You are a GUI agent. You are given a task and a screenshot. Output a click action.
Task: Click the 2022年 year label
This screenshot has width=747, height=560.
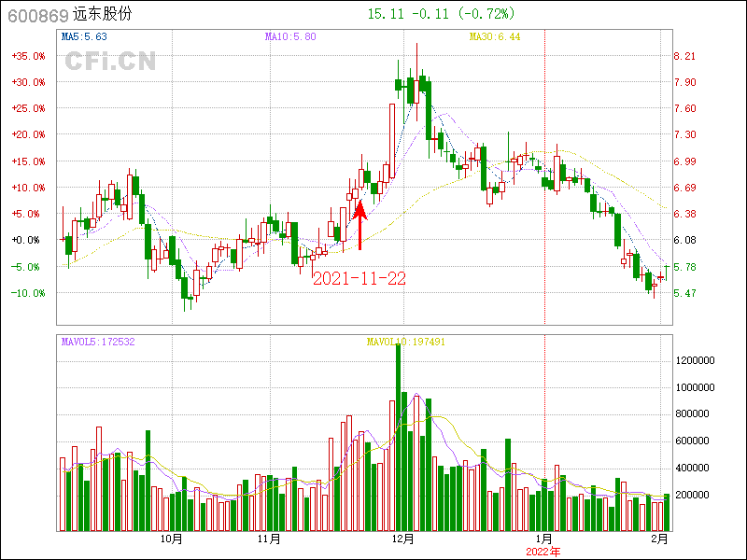point(543,552)
